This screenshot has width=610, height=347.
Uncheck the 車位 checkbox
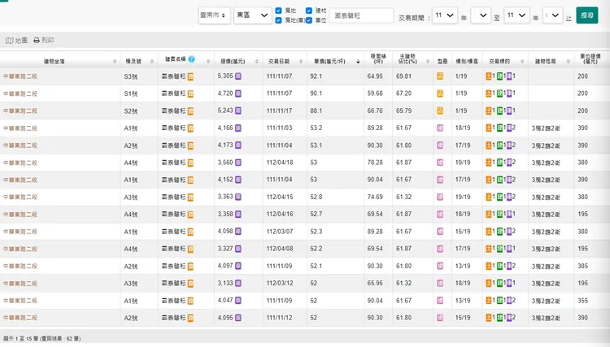(x=309, y=20)
